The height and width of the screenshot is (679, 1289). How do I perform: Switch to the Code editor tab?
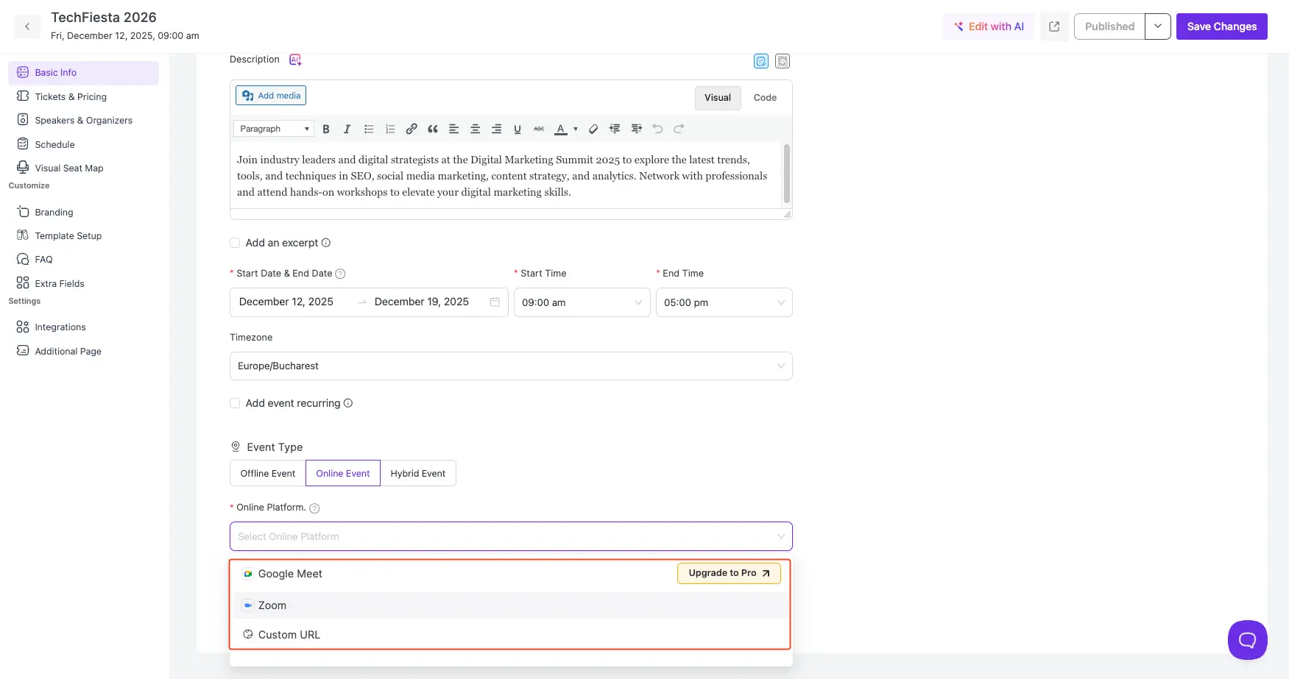pyautogui.click(x=765, y=98)
